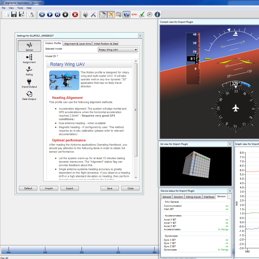Image resolution: width=259 pixels, height=259 pixels.
Task: Open the Tools menu
Action: (x=20, y=8)
